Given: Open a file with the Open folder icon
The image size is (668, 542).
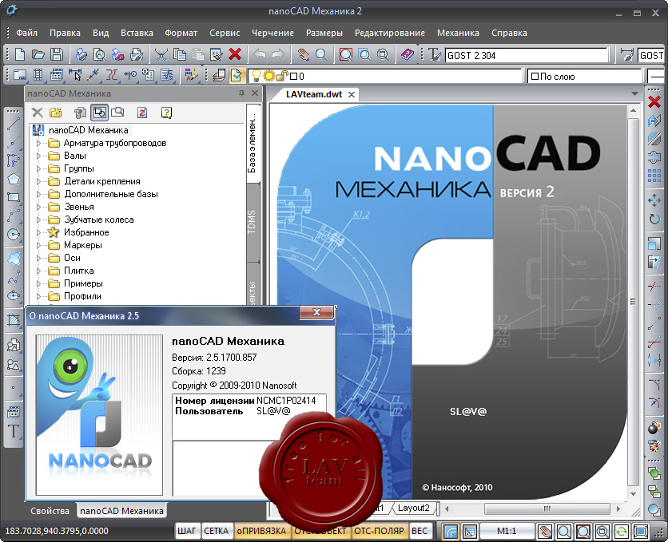Looking at the screenshot, I should tap(38, 54).
